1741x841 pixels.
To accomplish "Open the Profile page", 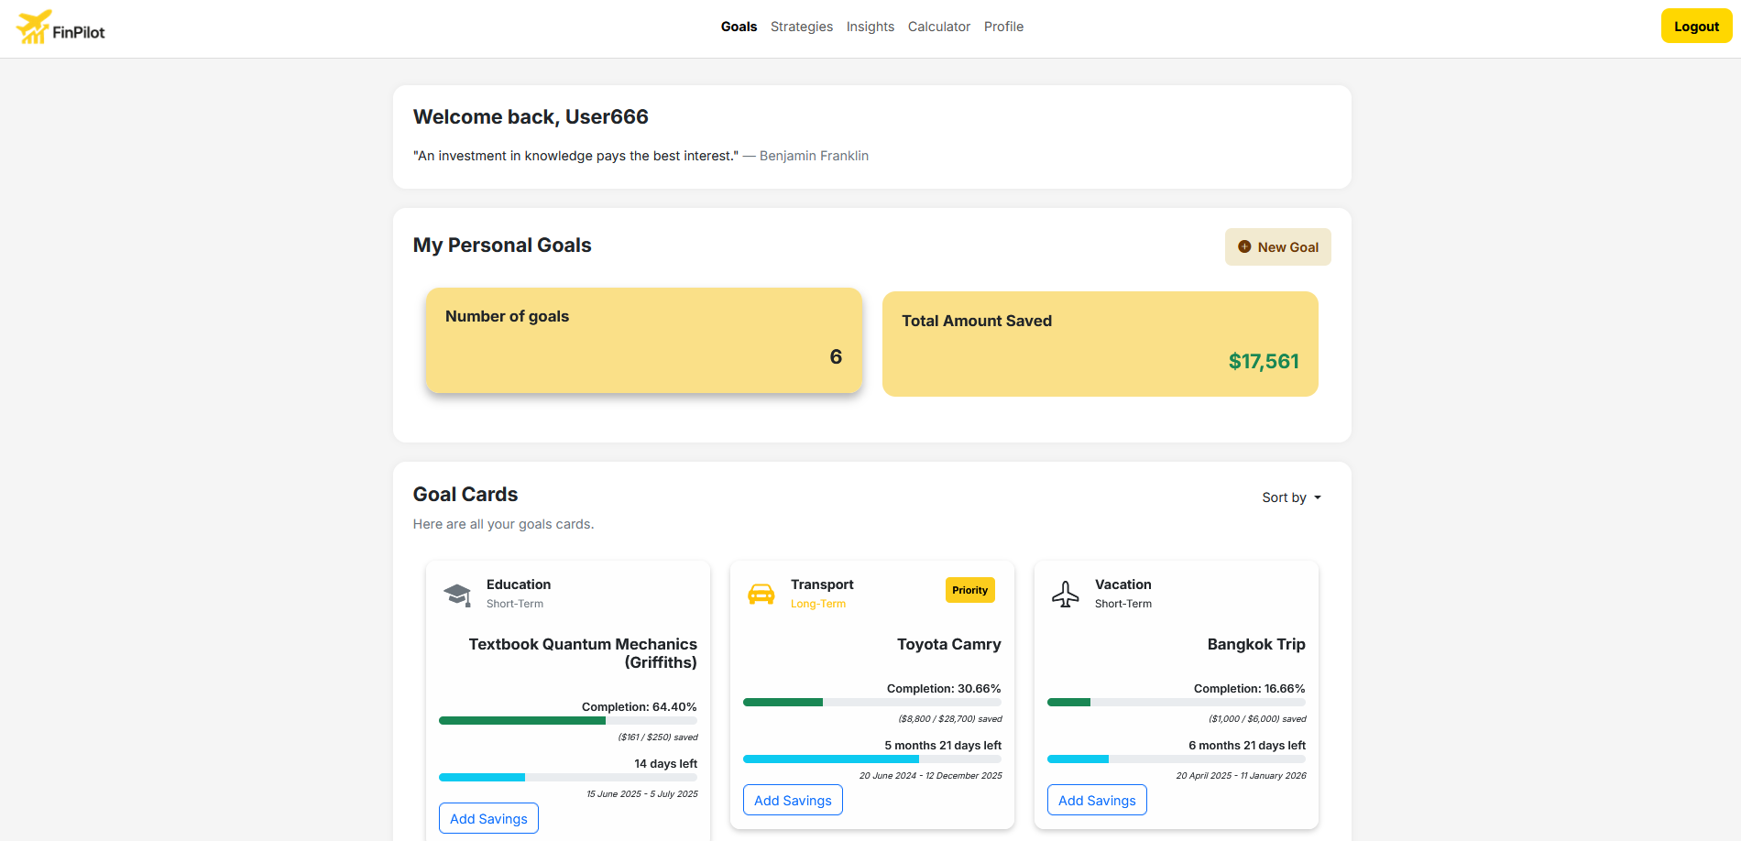I will (x=1003, y=27).
